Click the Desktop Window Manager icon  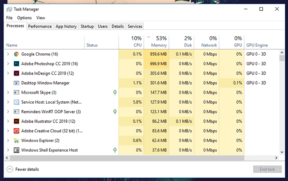pos(16,83)
